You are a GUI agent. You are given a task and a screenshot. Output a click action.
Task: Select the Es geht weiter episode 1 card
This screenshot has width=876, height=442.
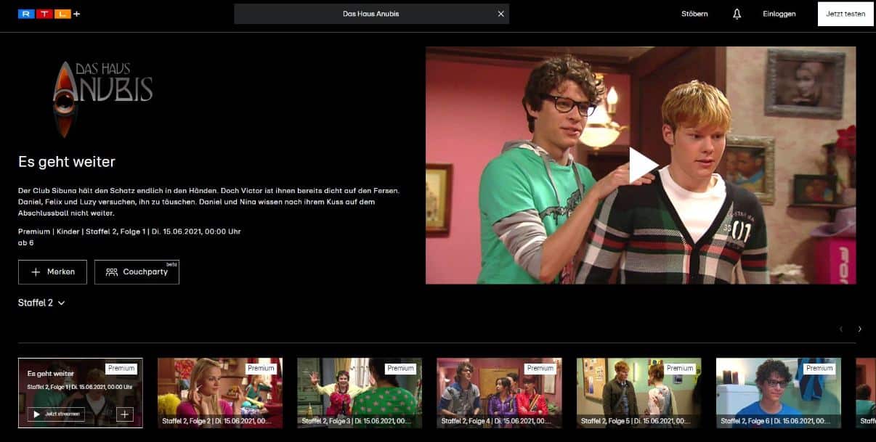pyautogui.click(x=81, y=393)
